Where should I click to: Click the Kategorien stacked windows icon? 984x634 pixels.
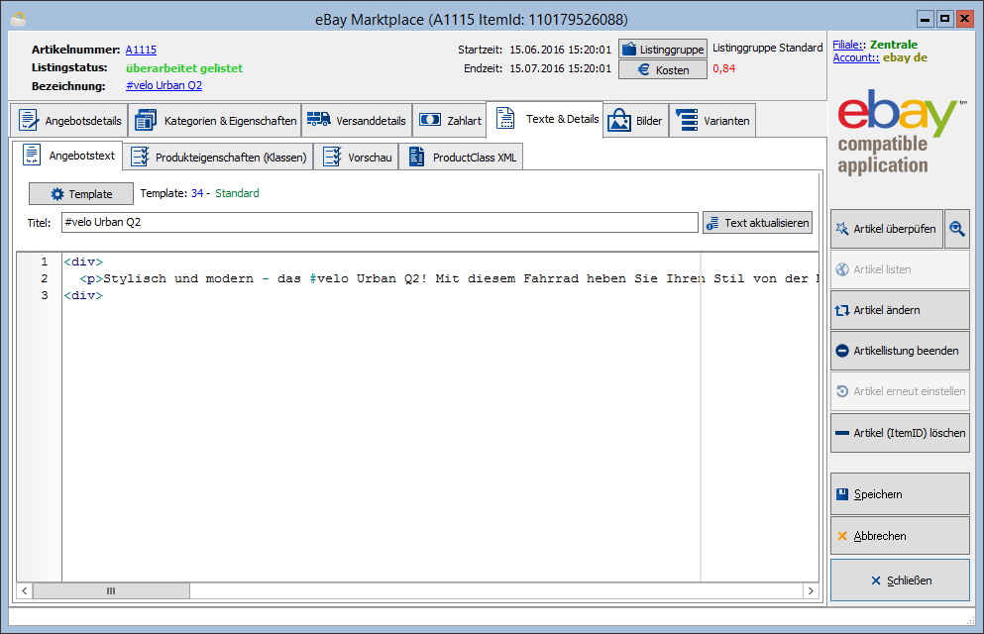[146, 120]
